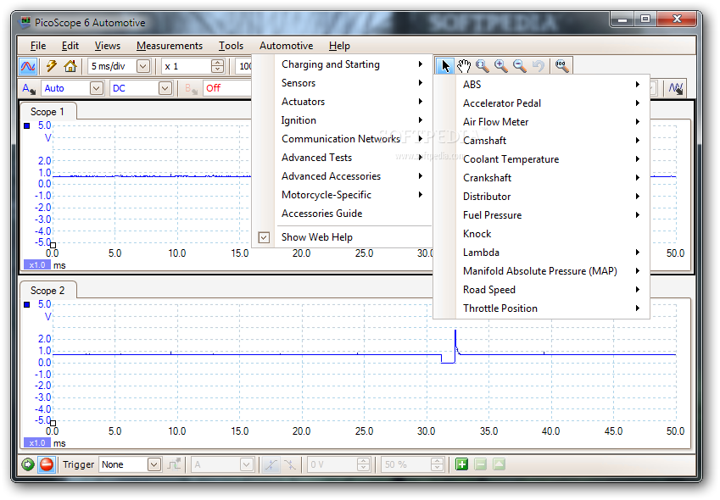Select the arrow pointer tool
This screenshot has height=500, width=720.
[445, 66]
